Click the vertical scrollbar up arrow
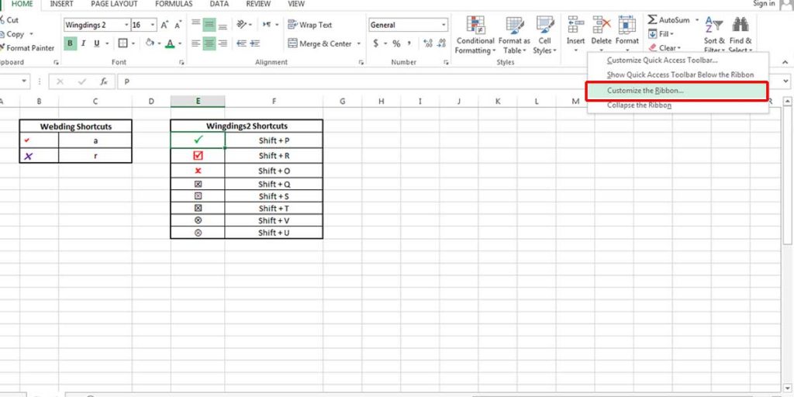The image size is (794, 397). point(788,102)
